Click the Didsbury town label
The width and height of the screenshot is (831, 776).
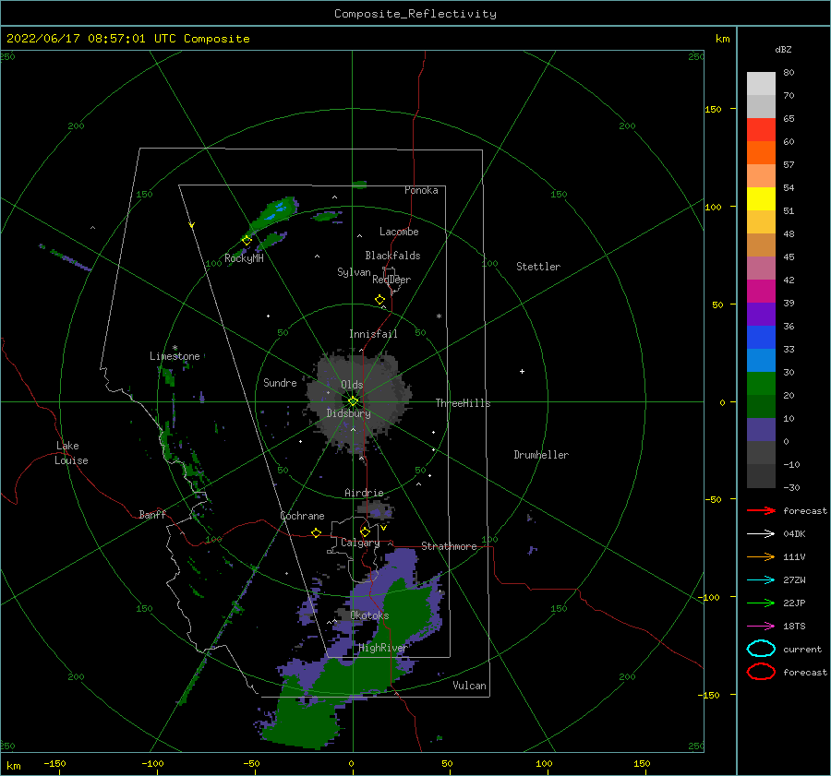coord(348,413)
